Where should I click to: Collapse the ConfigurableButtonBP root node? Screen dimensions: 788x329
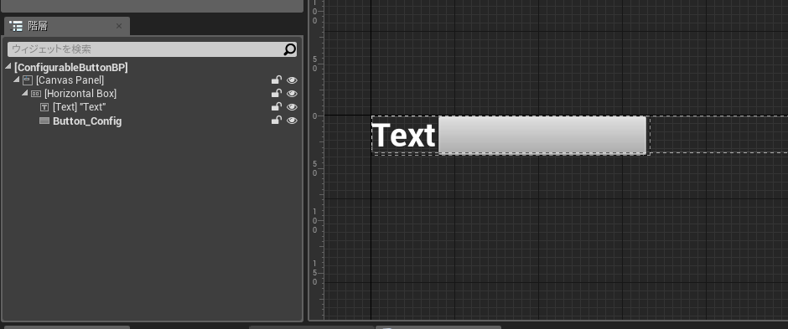coord(8,67)
